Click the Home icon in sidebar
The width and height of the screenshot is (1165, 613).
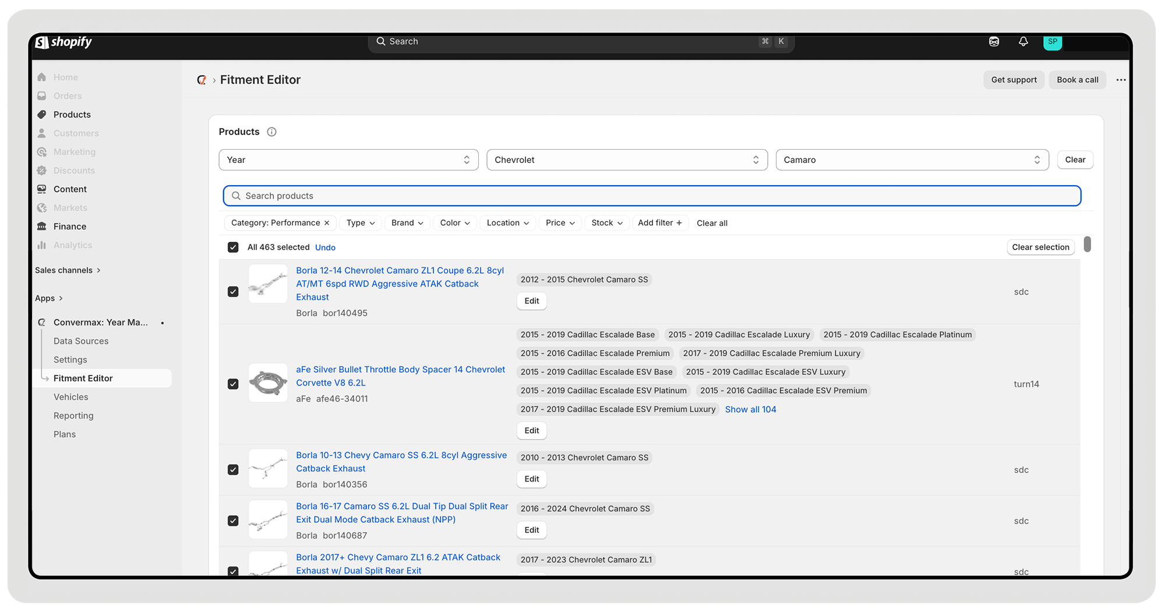pyautogui.click(x=42, y=77)
